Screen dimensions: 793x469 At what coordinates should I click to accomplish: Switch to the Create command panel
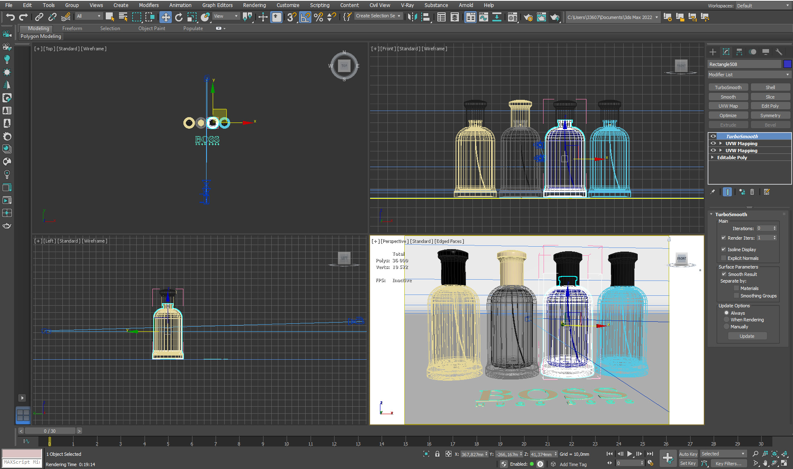pos(713,52)
